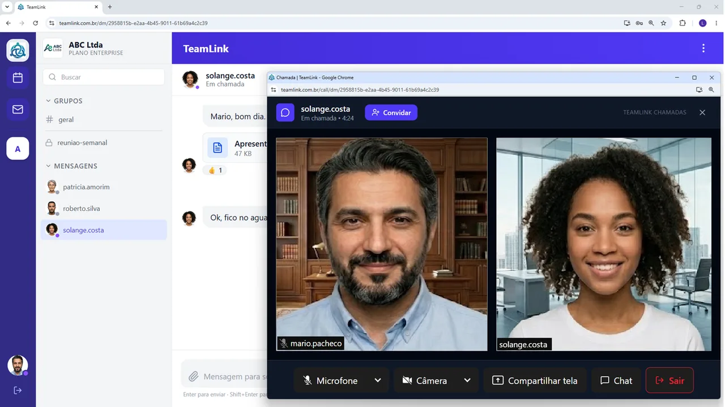Go back in the main browser window
This screenshot has width=725, height=407.
click(x=8, y=23)
